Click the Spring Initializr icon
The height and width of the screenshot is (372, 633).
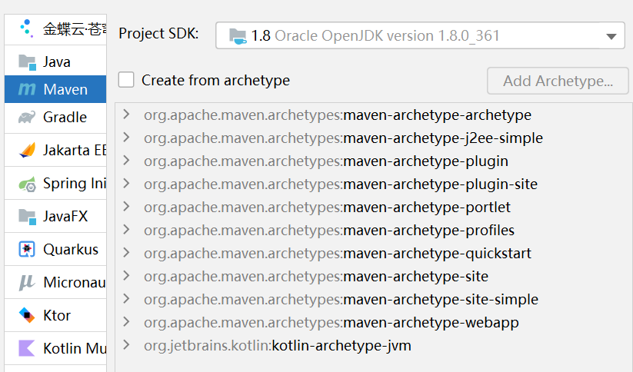(x=27, y=184)
